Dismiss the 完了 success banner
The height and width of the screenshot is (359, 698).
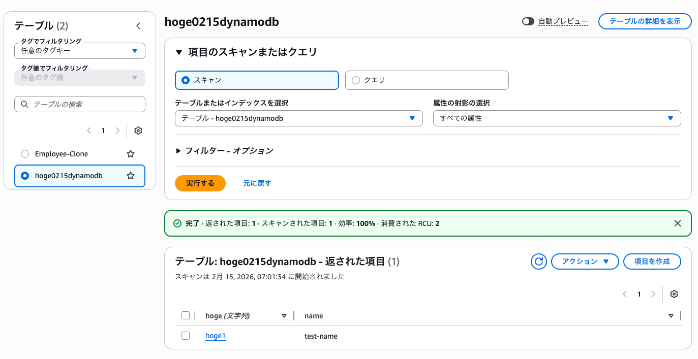tap(677, 223)
